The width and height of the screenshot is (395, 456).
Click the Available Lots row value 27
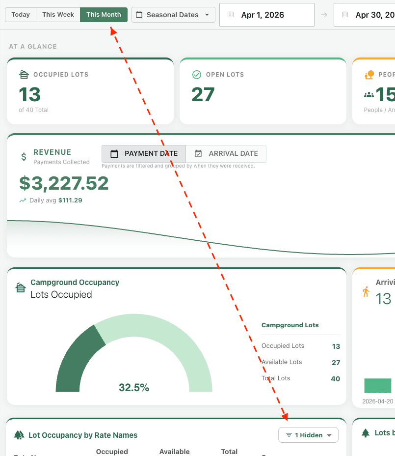[x=336, y=363]
